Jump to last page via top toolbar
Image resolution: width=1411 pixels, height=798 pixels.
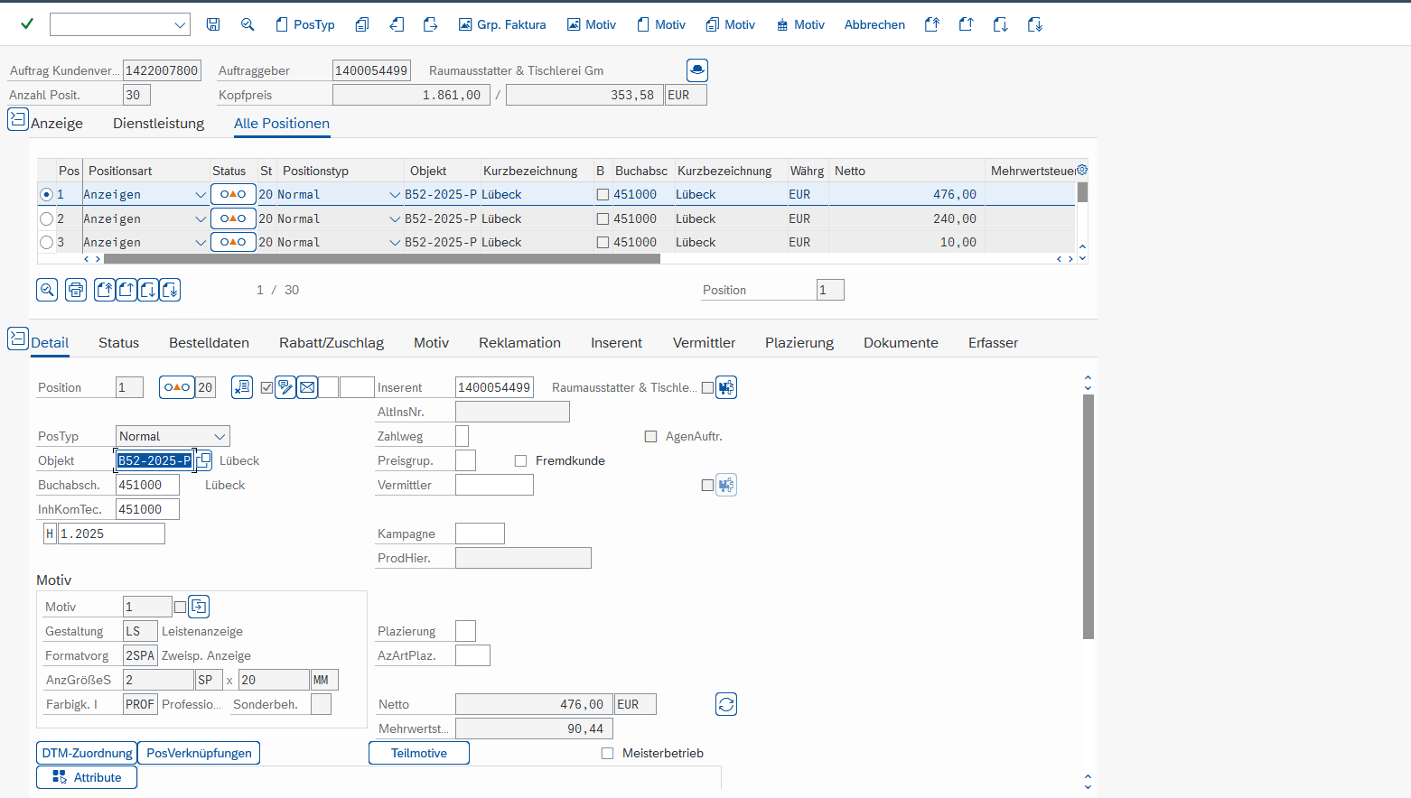tap(1035, 24)
